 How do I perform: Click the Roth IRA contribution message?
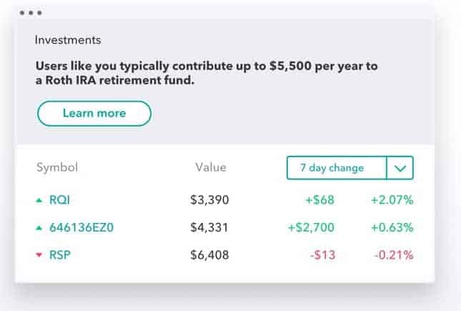(207, 73)
